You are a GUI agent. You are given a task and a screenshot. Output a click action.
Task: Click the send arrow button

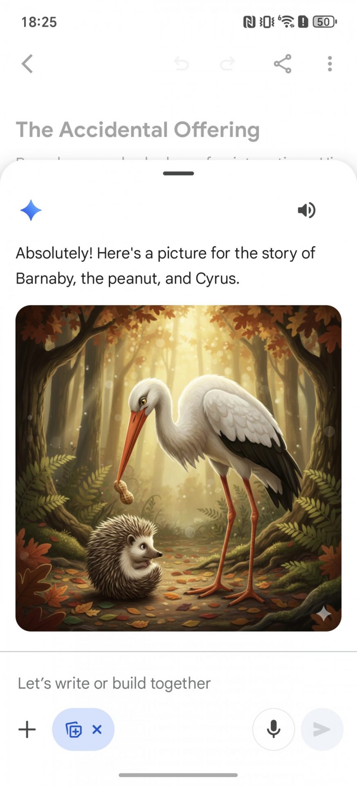322,730
